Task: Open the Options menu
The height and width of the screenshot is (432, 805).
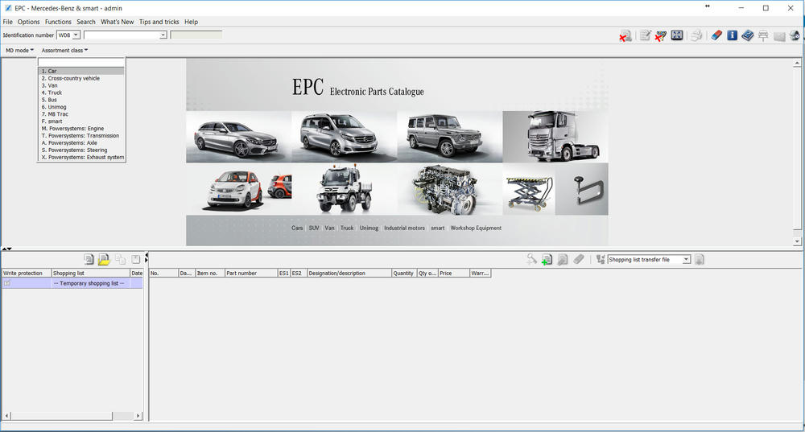Action: (x=29, y=22)
